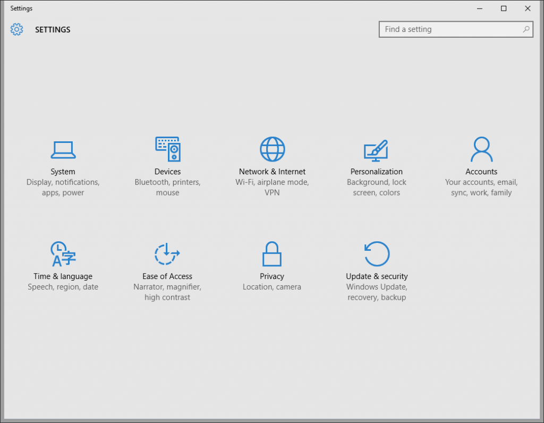
Task: Open Devices settings via keyboard icon
Action: tap(167, 149)
